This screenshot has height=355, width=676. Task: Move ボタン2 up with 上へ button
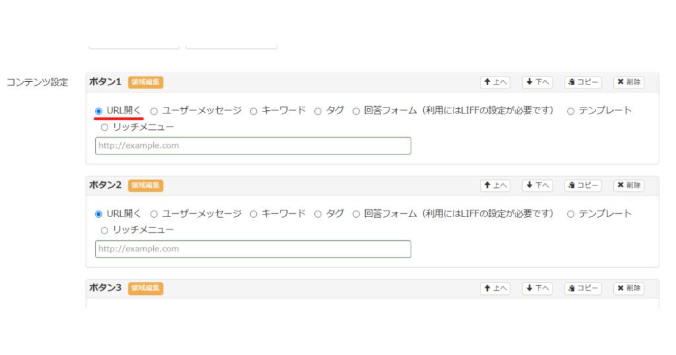495,185
